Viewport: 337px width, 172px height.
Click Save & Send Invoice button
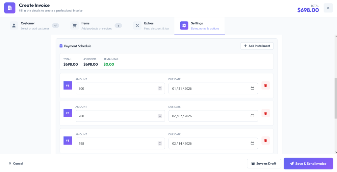point(308,164)
